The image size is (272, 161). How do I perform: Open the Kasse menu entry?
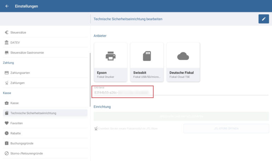tap(15, 103)
